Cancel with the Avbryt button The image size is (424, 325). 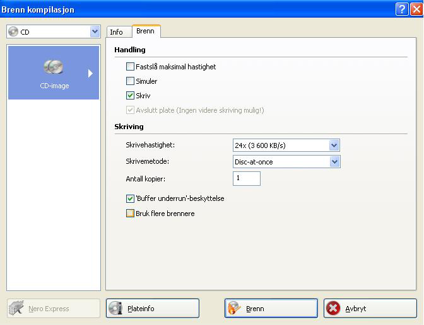(370, 308)
